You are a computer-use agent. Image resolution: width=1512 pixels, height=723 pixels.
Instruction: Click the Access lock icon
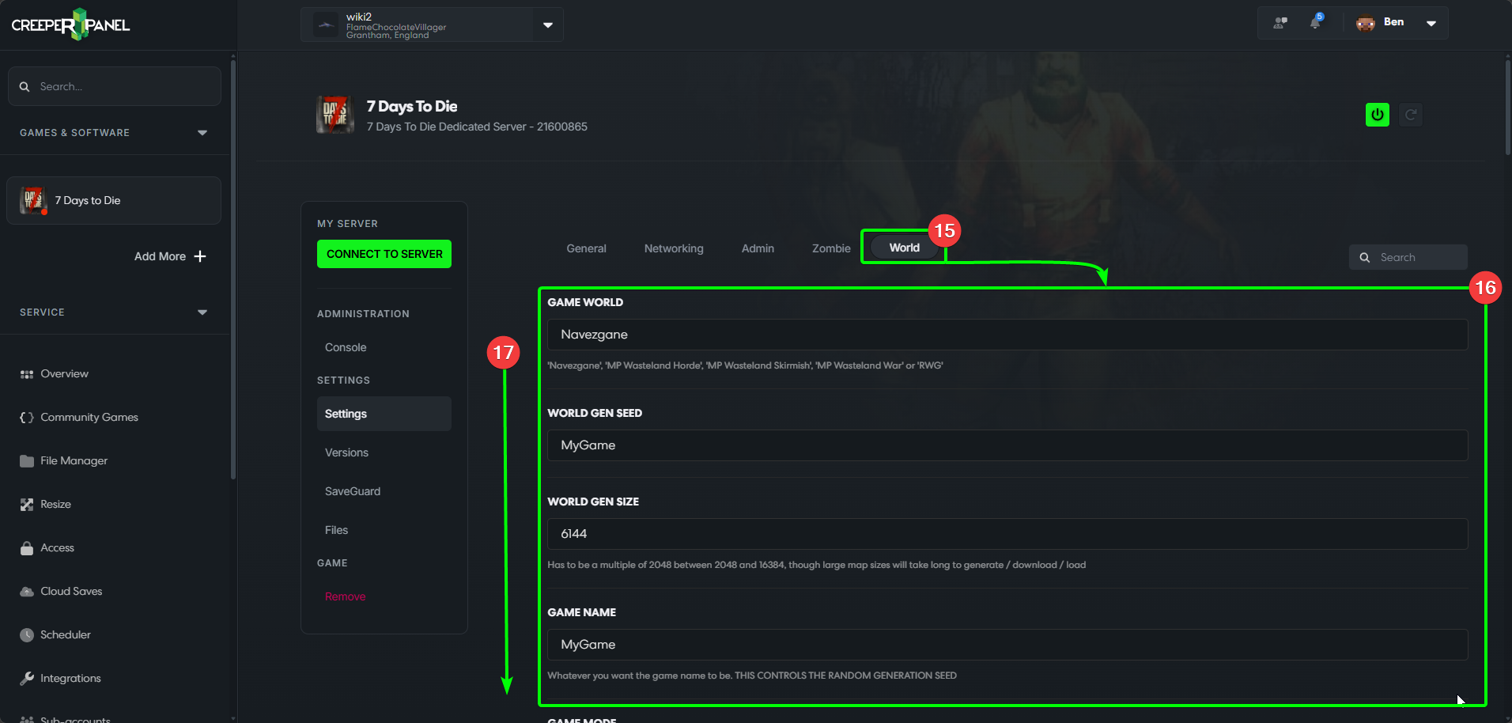pos(26,547)
